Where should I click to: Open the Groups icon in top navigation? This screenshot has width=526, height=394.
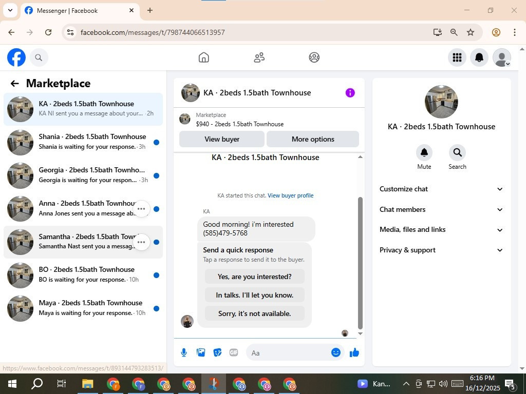[314, 57]
